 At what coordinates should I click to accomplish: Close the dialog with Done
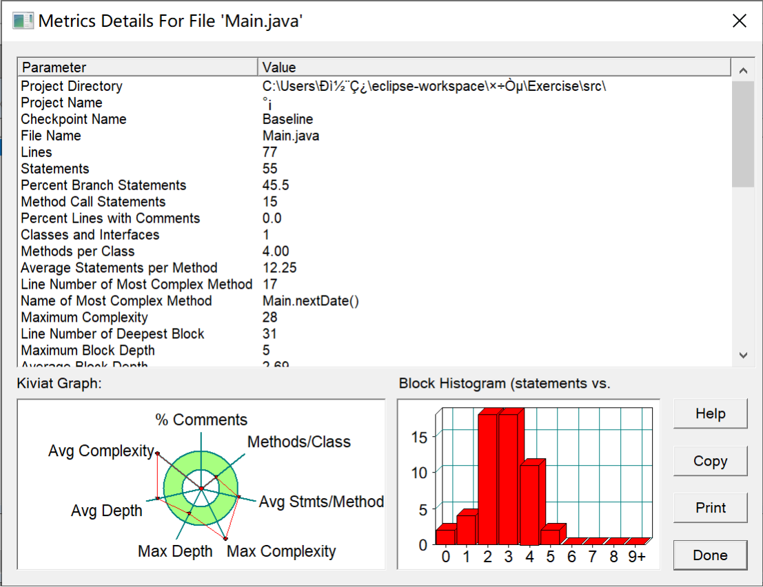coord(710,555)
